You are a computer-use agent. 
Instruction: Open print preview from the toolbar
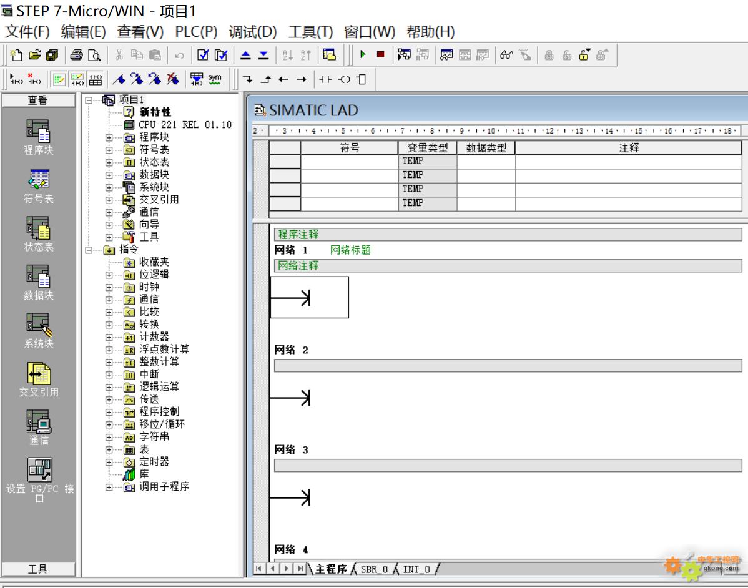(94, 55)
